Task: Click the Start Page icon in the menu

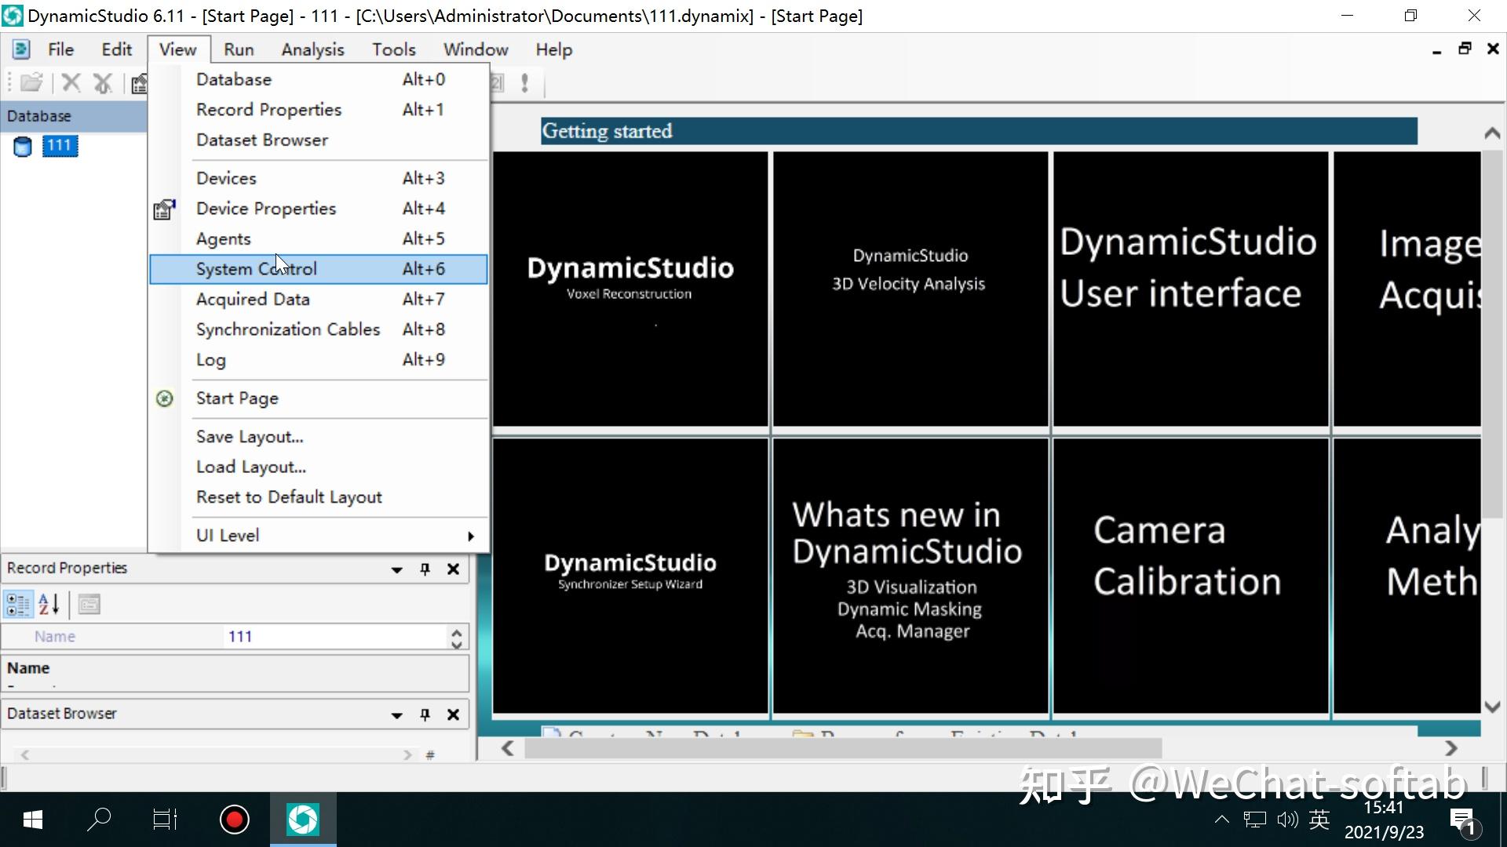Action: pos(164,398)
